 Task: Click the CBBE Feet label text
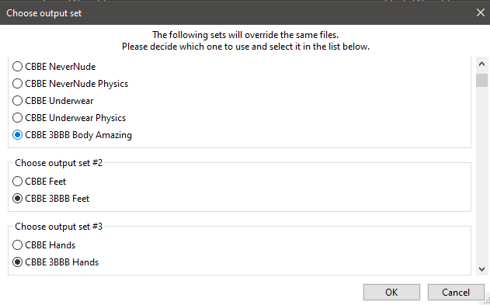(46, 182)
